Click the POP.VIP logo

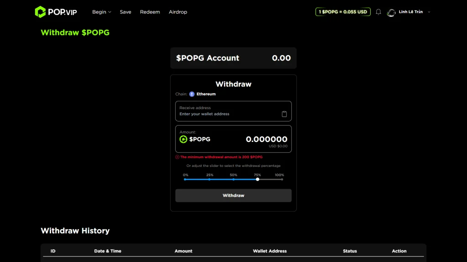(56, 12)
